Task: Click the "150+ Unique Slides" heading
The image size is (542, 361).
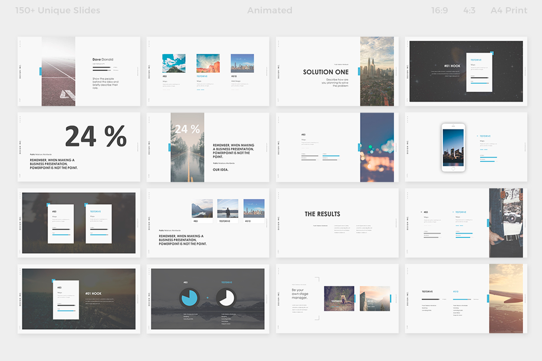Action: tap(58, 10)
